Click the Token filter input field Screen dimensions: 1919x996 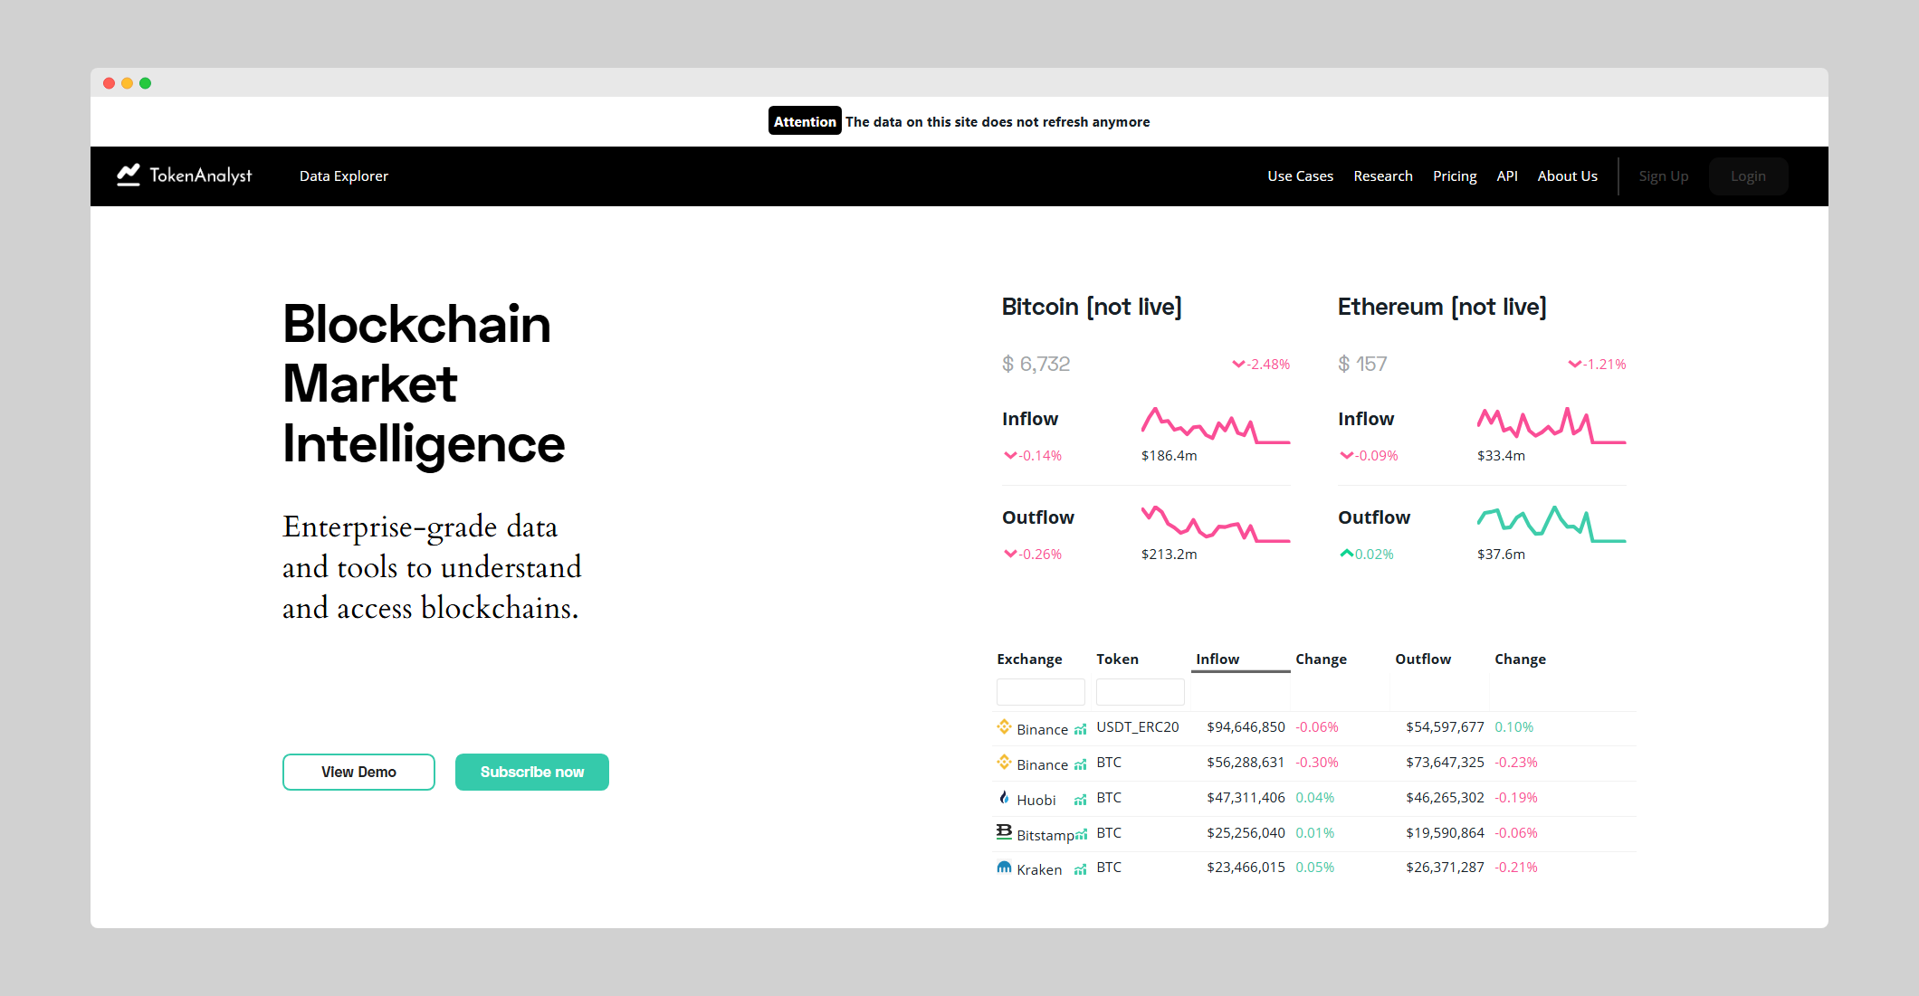(x=1140, y=692)
